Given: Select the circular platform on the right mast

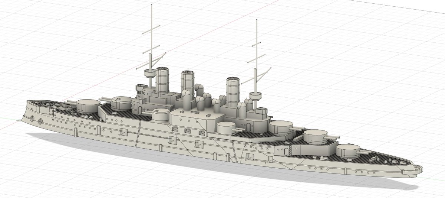Looking at the screenshot, I should pyautogui.click(x=256, y=97).
